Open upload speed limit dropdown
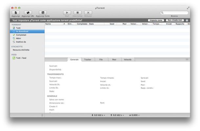The image size is (200, 131). pyautogui.click(x=117, y=115)
